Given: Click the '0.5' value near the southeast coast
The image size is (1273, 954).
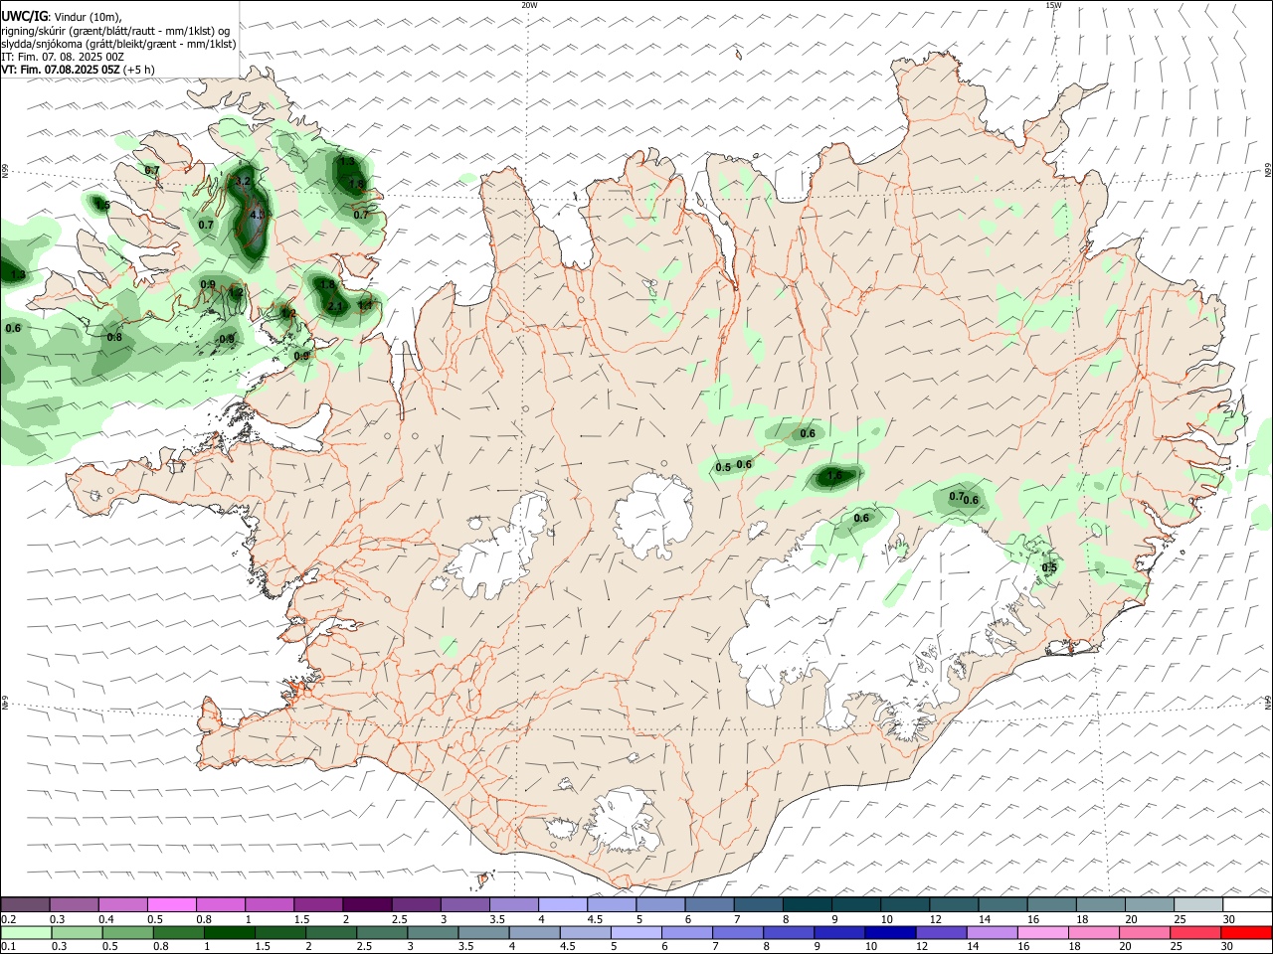Looking at the screenshot, I should pyautogui.click(x=1049, y=567).
